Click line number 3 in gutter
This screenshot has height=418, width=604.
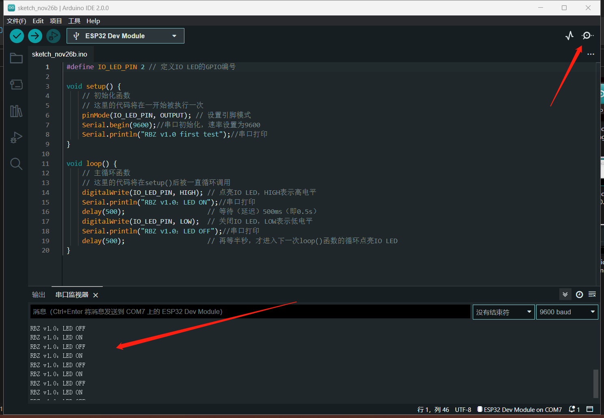(47, 86)
